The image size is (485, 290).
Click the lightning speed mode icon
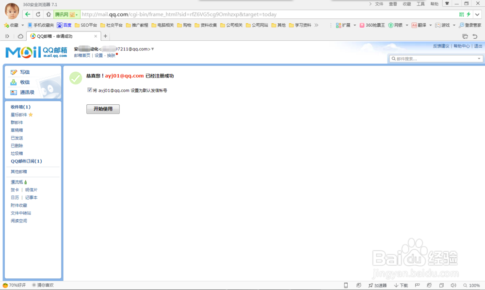click(x=469, y=14)
